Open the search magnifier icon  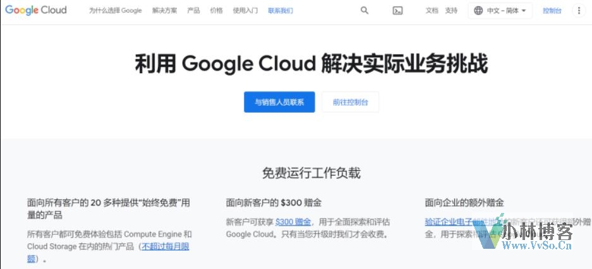pyautogui.click(x=365, y=11)
